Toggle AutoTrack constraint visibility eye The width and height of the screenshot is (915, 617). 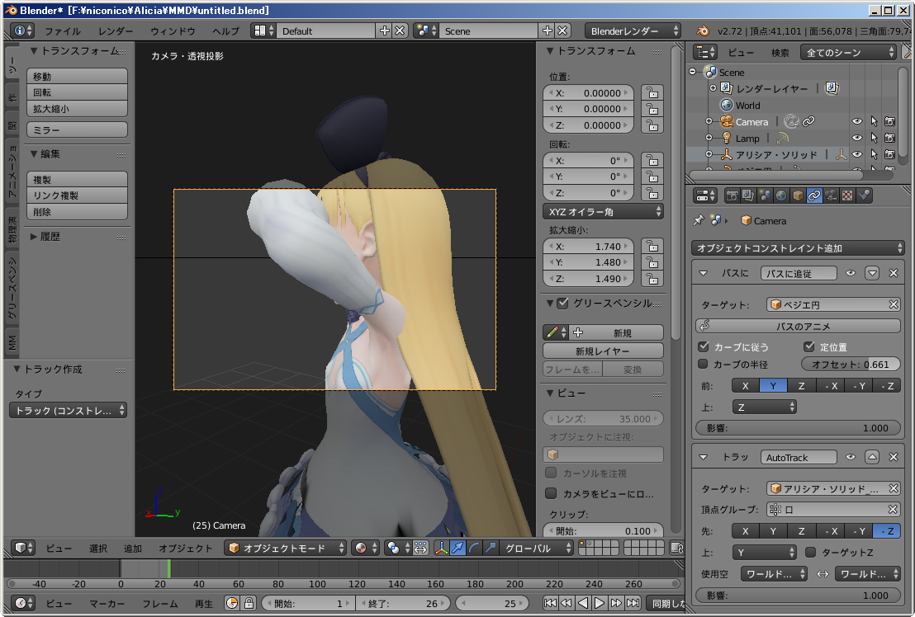[x=851, y=457]
